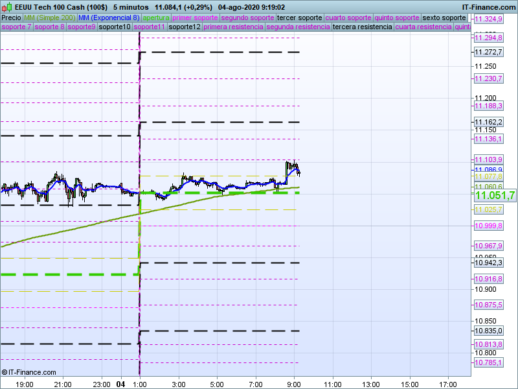Click the cuarta resistencia legend label
518x389 pixels.
point(423,27)
